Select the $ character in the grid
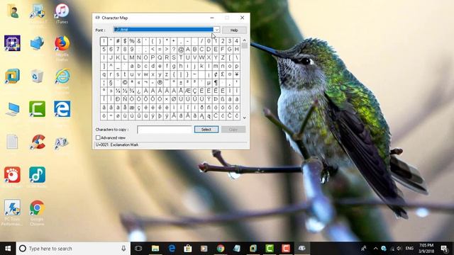 click(125, 41)
